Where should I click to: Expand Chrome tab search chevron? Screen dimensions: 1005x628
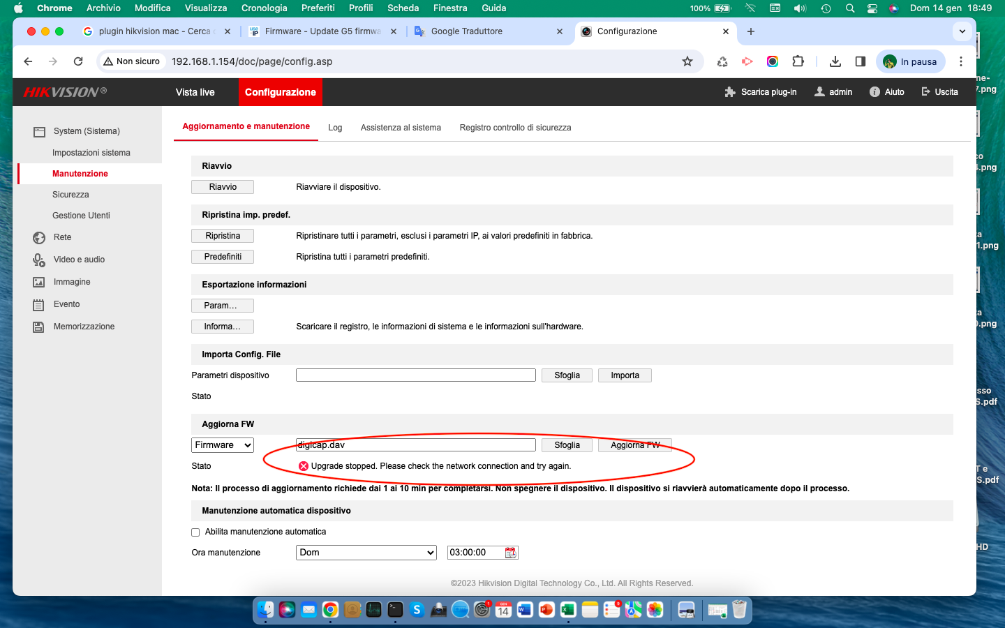(x=962, y=31)
